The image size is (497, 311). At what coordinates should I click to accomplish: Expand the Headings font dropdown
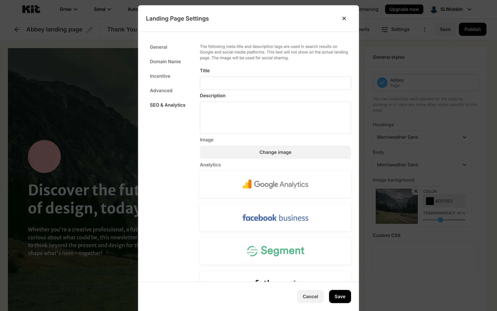point(422,137)
